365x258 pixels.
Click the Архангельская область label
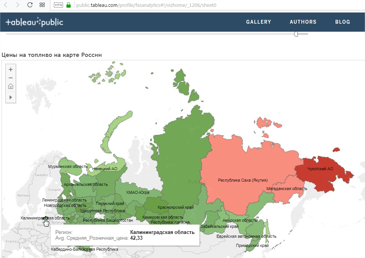click(x=86, y=184)
